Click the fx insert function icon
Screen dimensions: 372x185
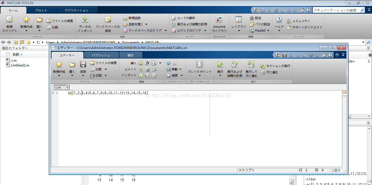[147, 63]
